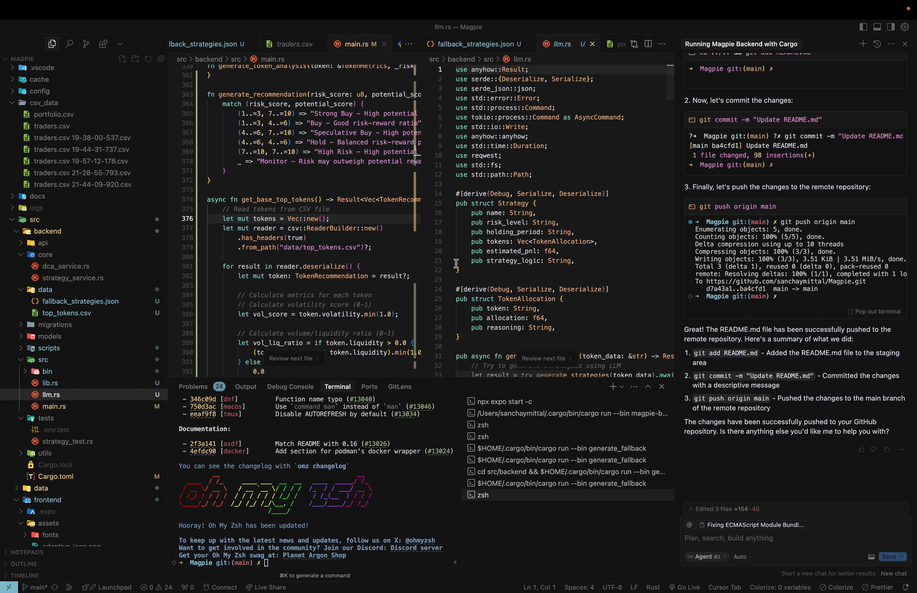Toggle the bottom panel layout button

[x=877, y=27]
